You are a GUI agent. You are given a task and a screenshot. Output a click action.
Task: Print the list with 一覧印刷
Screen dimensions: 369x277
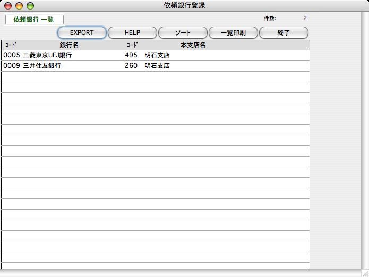point(234,33)
